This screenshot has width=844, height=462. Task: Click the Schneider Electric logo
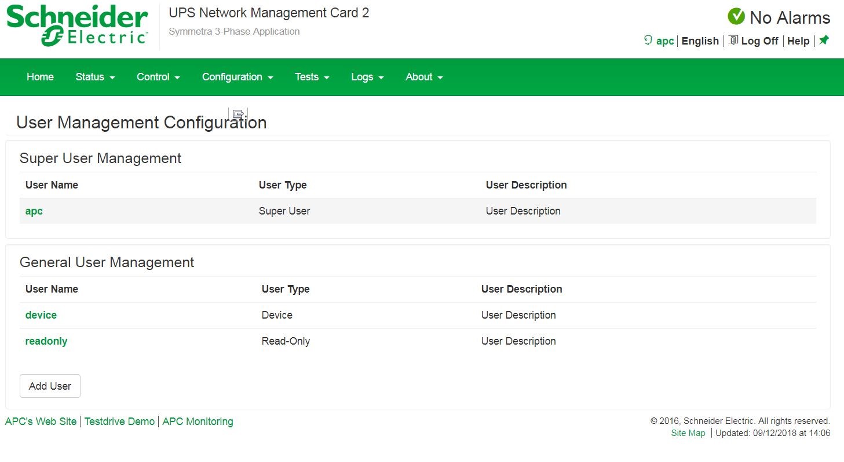77,25
